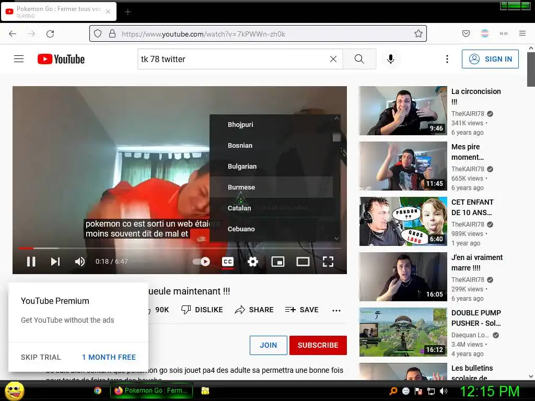Viewport: 535px width, 401px height.
Task: Open Firefox application hamburger menu
Action: click(x=522, y=33)
